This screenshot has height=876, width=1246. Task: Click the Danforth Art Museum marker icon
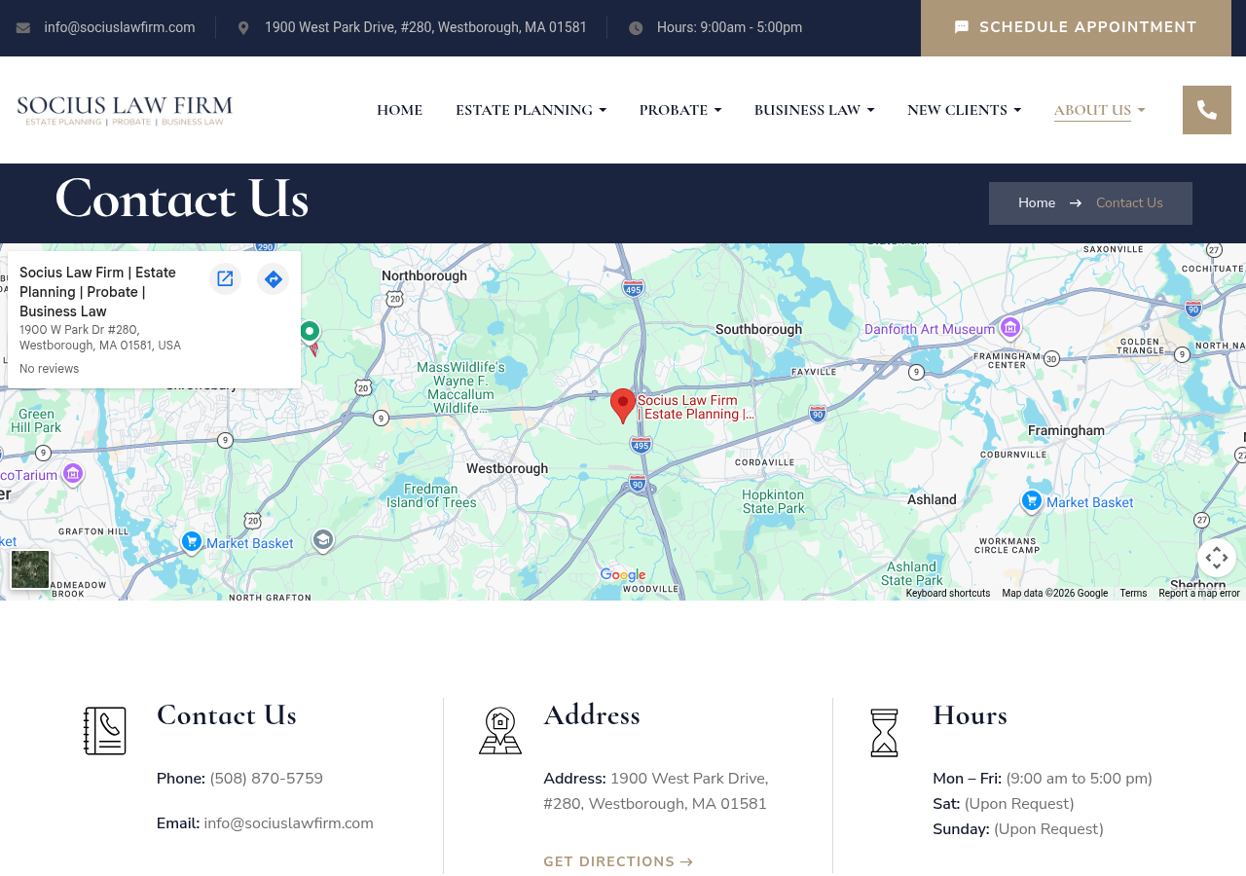tap(1010, 328)
